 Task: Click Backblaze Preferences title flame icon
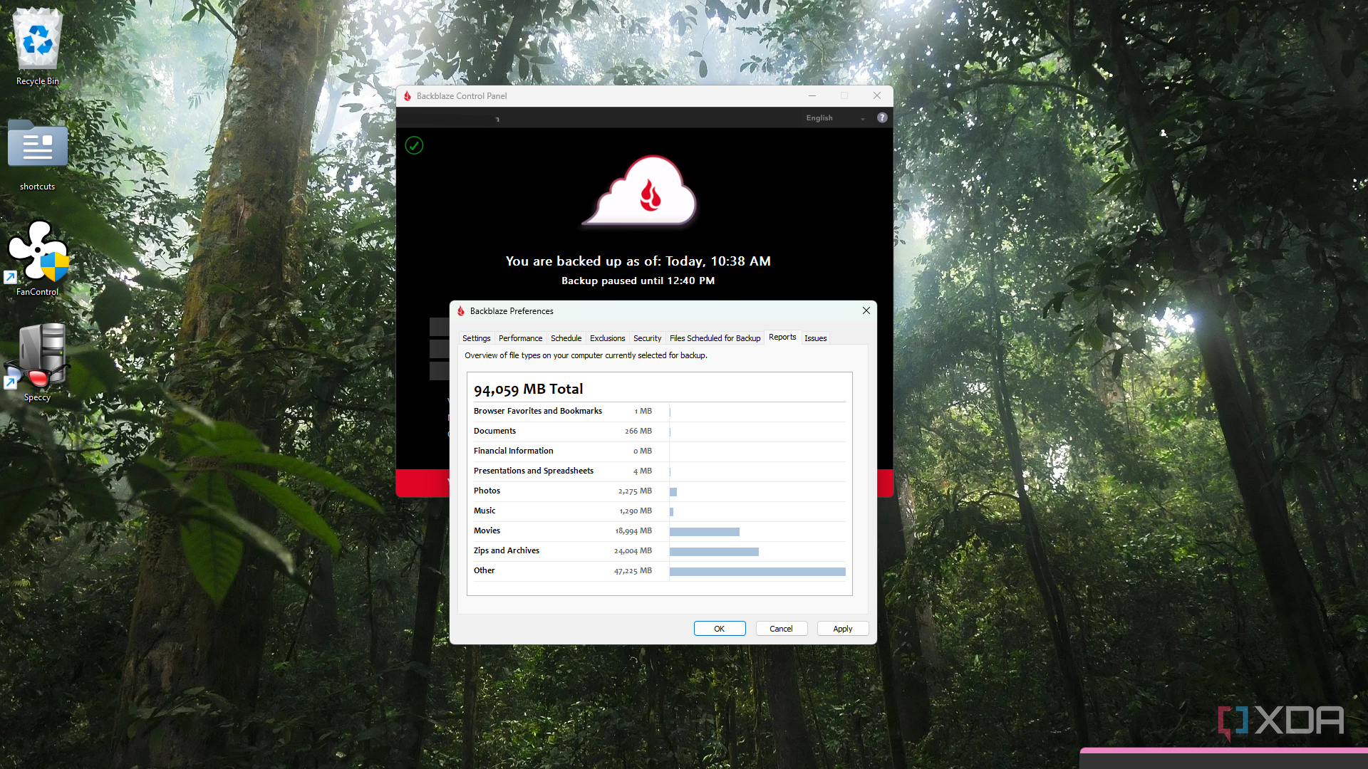tap(461, 311)
